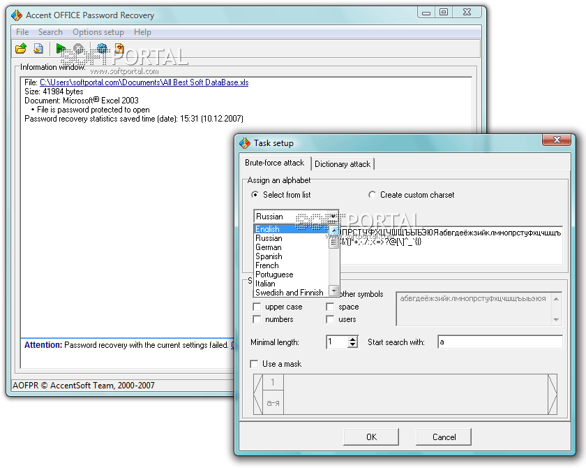The height and width of the screenshot is (468, 586).
Task: Open the All Best Soft DataBase.xls file link
Action: click(144, 82)
